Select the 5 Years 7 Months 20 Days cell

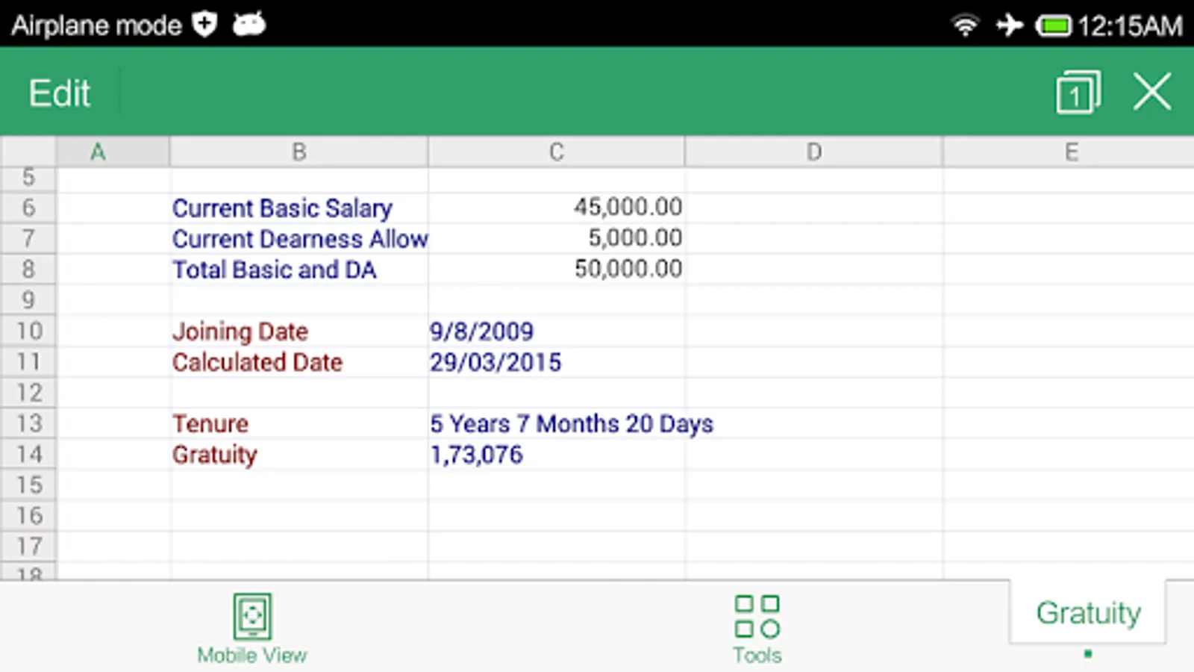pyautogui.click(x=557, y=423)
